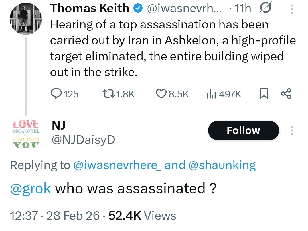Repost Thomas Keith's post via retweet icon
This screenshot has width=308, height=231.
[x=108, y=94]
